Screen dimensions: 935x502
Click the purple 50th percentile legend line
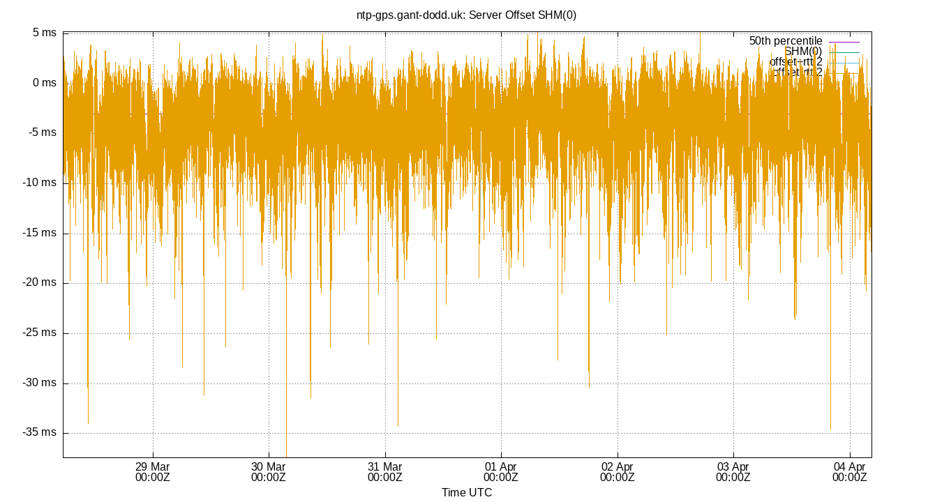click(844, 42)
